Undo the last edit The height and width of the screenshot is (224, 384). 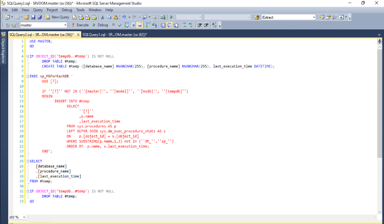pos(124,17)
